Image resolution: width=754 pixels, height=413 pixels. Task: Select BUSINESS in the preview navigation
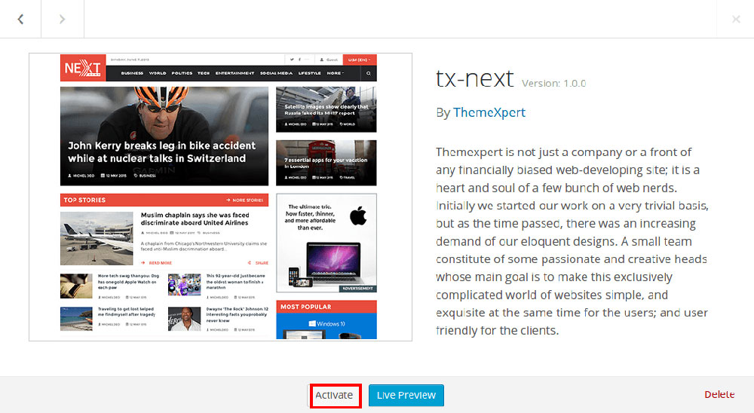click(132, 73)
